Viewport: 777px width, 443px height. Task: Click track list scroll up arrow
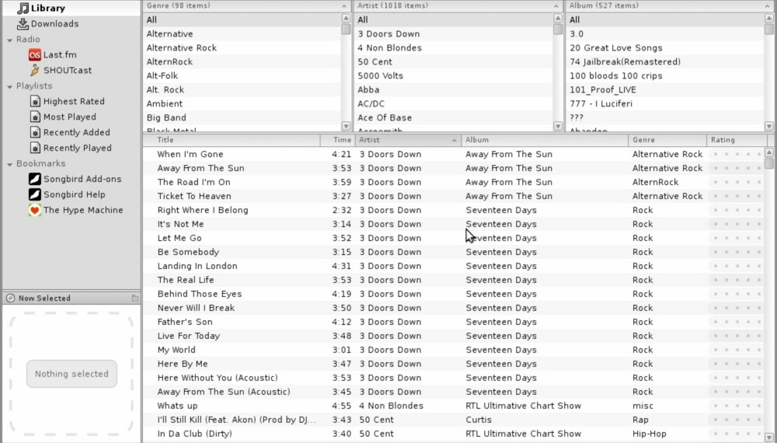[x=769, y=152]
